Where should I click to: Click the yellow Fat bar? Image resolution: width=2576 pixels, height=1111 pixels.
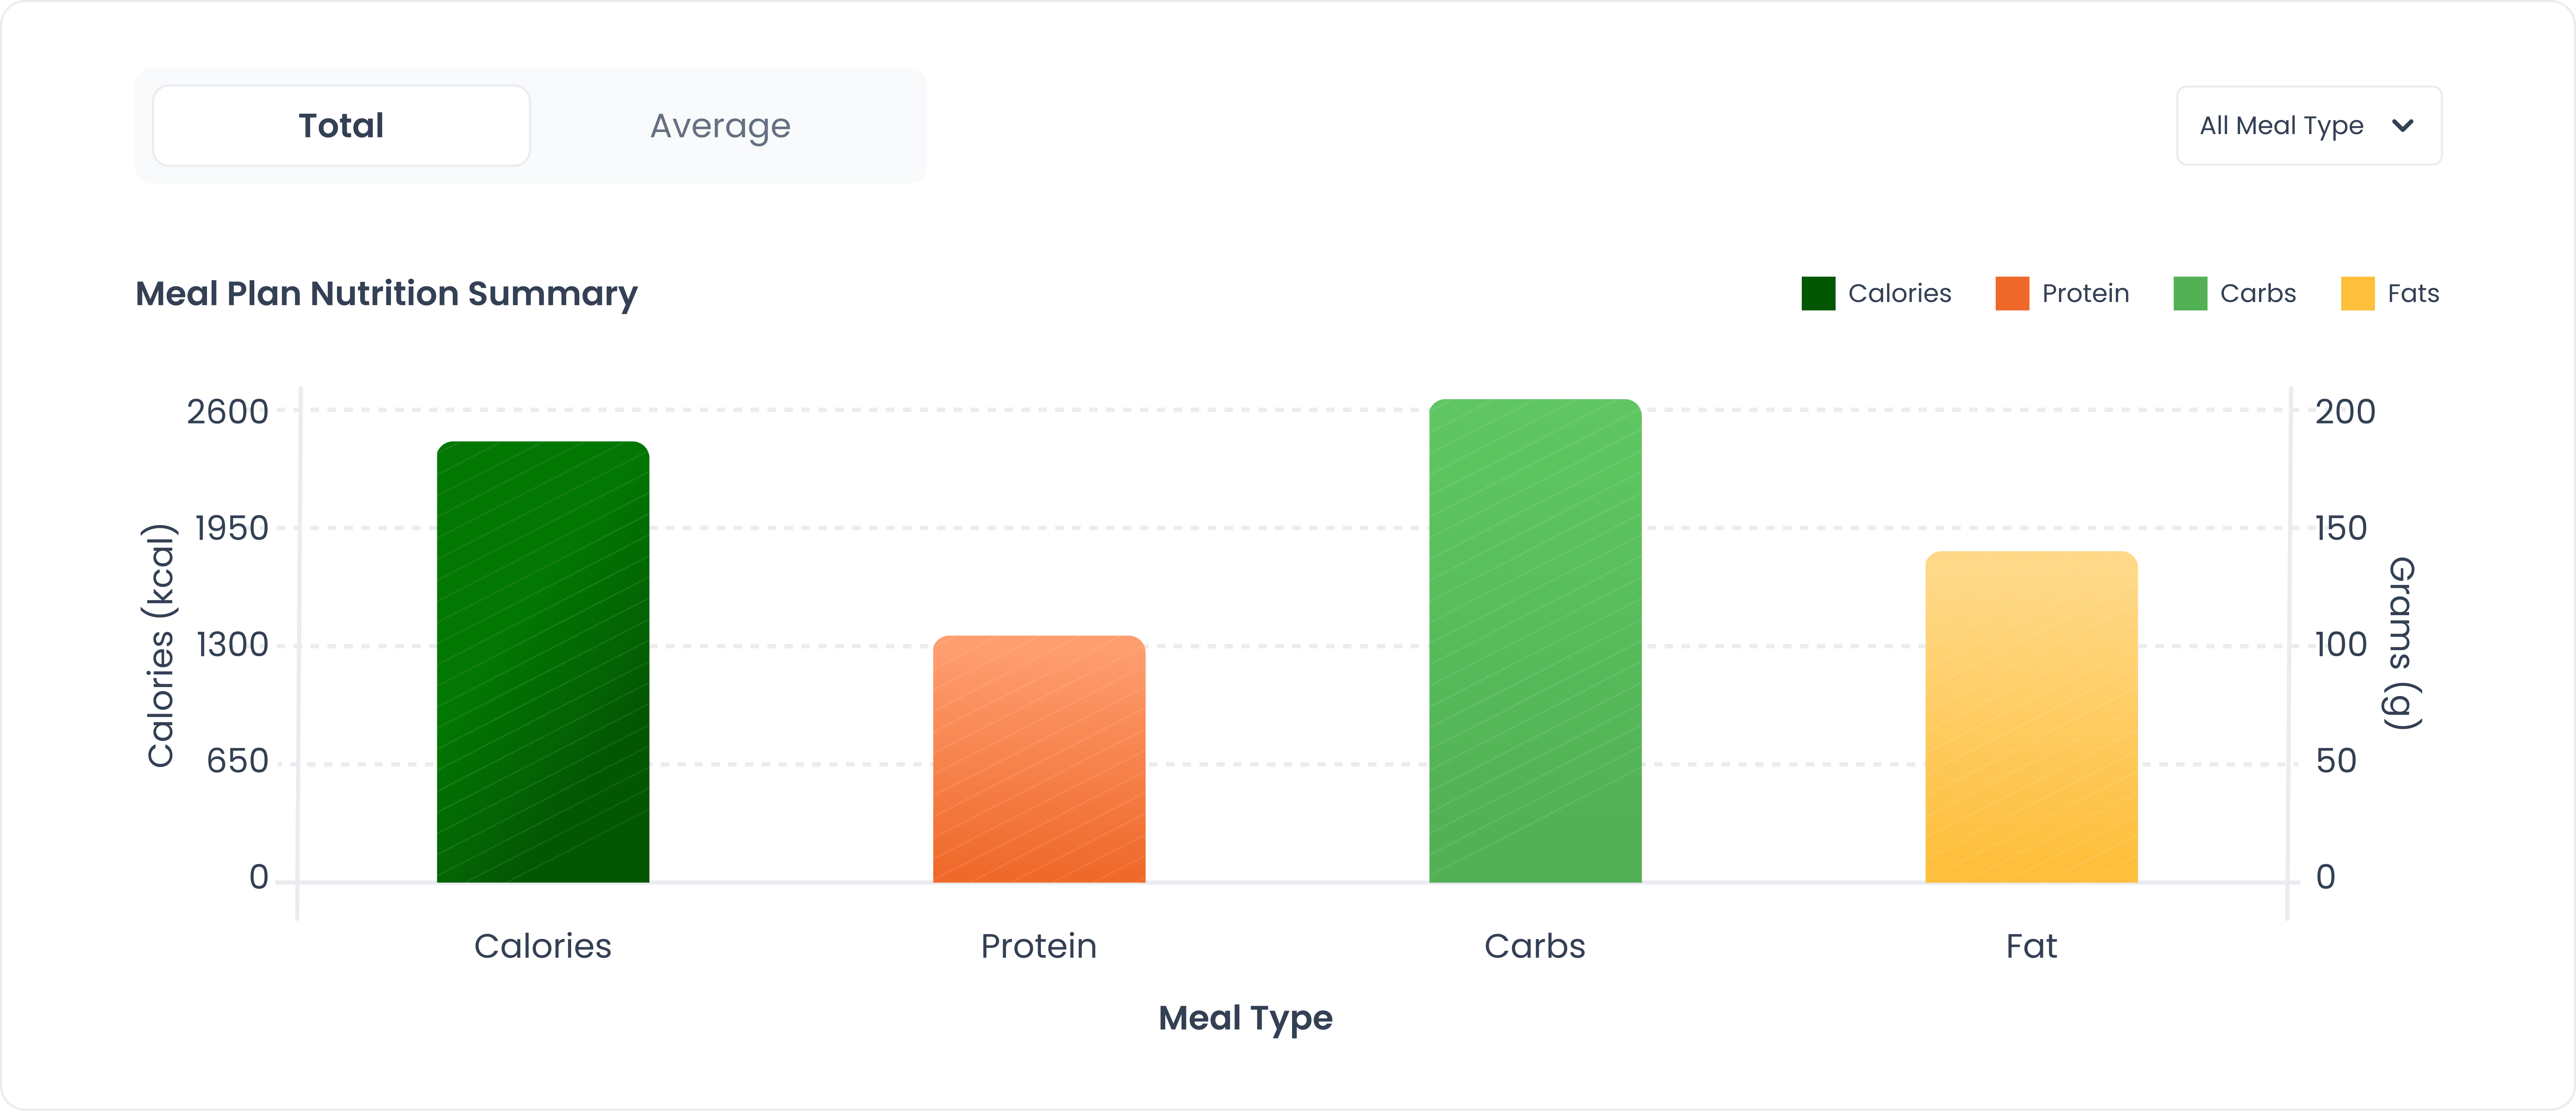point(2031,717)
